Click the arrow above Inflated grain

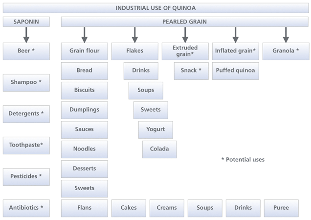click(235, 35)
